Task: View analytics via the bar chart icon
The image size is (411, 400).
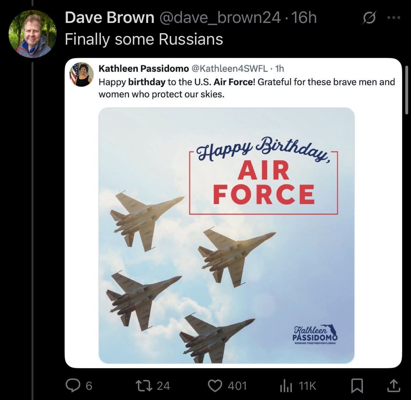Action: (286, 386)
